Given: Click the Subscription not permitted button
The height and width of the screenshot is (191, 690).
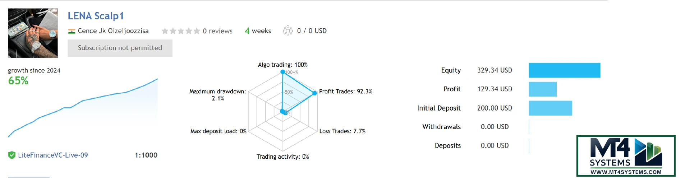Looking at the screenshot, I should pyautogui.click(x=120, y=48).
